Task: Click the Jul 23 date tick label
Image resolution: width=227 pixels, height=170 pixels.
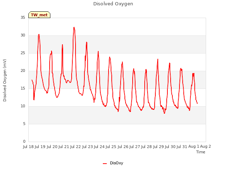Action: tap(88, 147)
